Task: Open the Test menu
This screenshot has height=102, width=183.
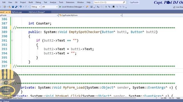Action: pyautogui.click(x=45, y=2)
